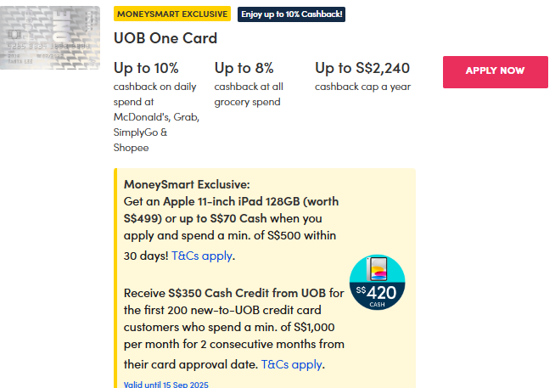
Task: Click the Up to S$2,240 heading
Action: click(362, 68)
